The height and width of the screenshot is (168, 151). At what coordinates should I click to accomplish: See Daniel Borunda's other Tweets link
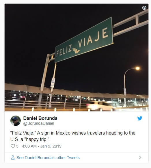pos(48,158)
